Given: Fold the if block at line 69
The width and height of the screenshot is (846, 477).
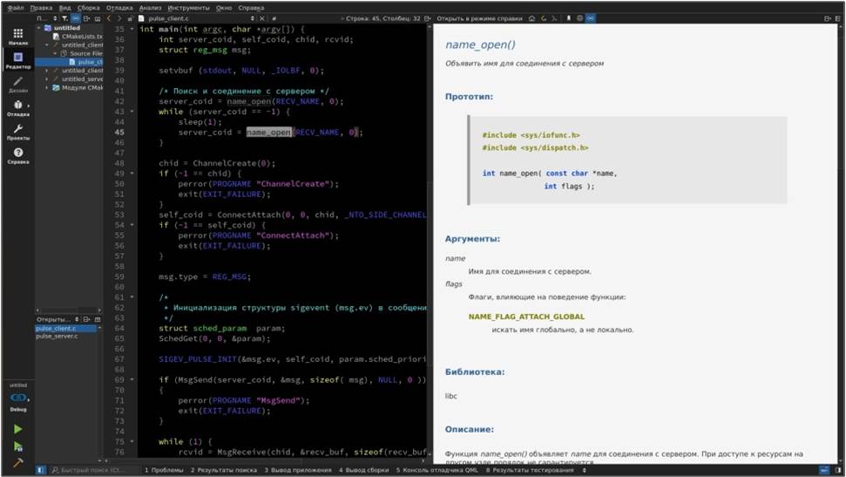Looking at the screenshot, I should point(132,379).
